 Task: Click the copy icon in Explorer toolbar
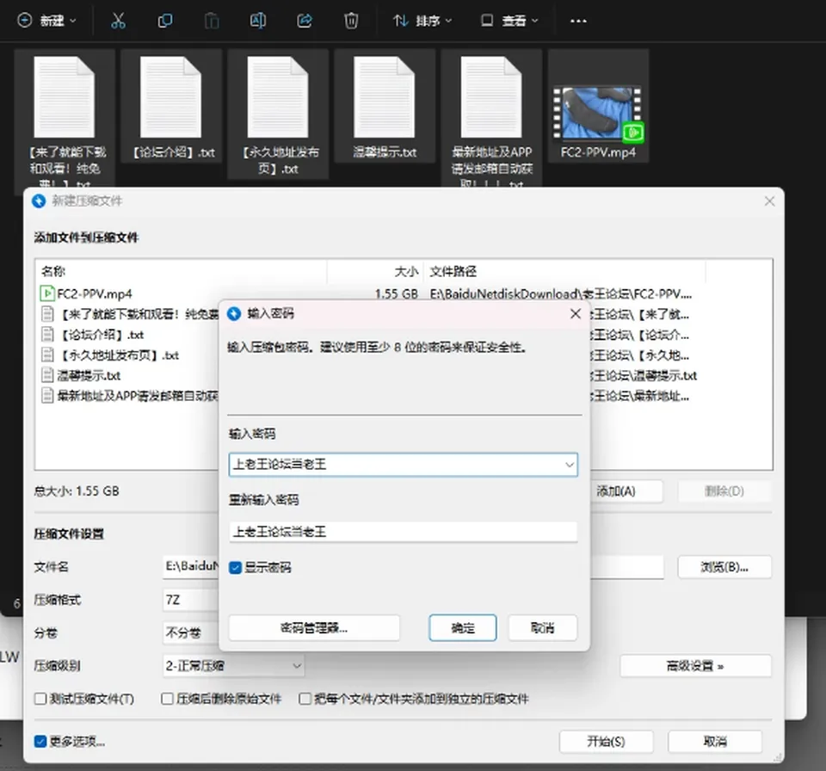[x=165, y=21]
